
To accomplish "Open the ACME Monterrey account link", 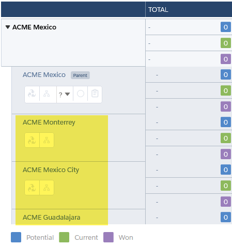I will click(x=49, y=122).
